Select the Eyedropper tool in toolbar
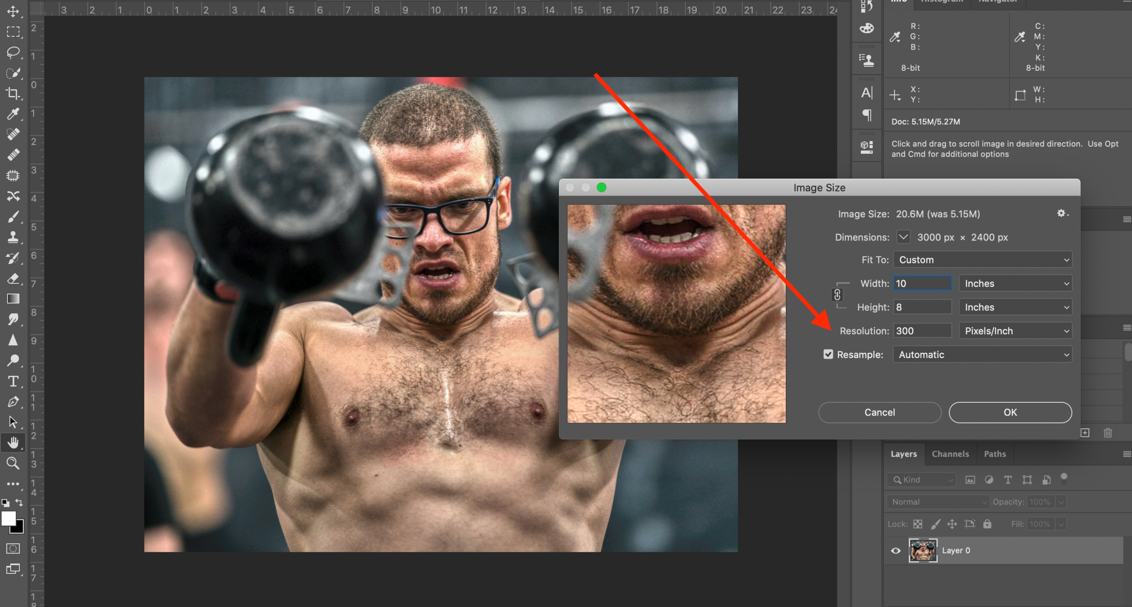The image size is (1132, 607). coord(13,114)
